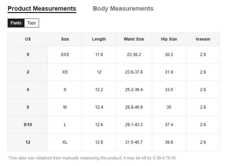
Task: Select the XS size cell
Action: pyautogui.click(x=65, y=72)
